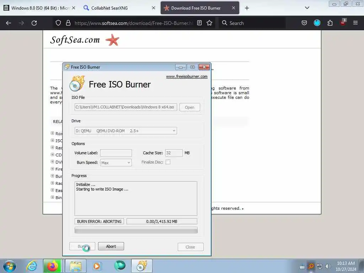The image size is (364, 273).
Task: Switch to Windows 8.0 ISO tab
Action: point(39,8)
